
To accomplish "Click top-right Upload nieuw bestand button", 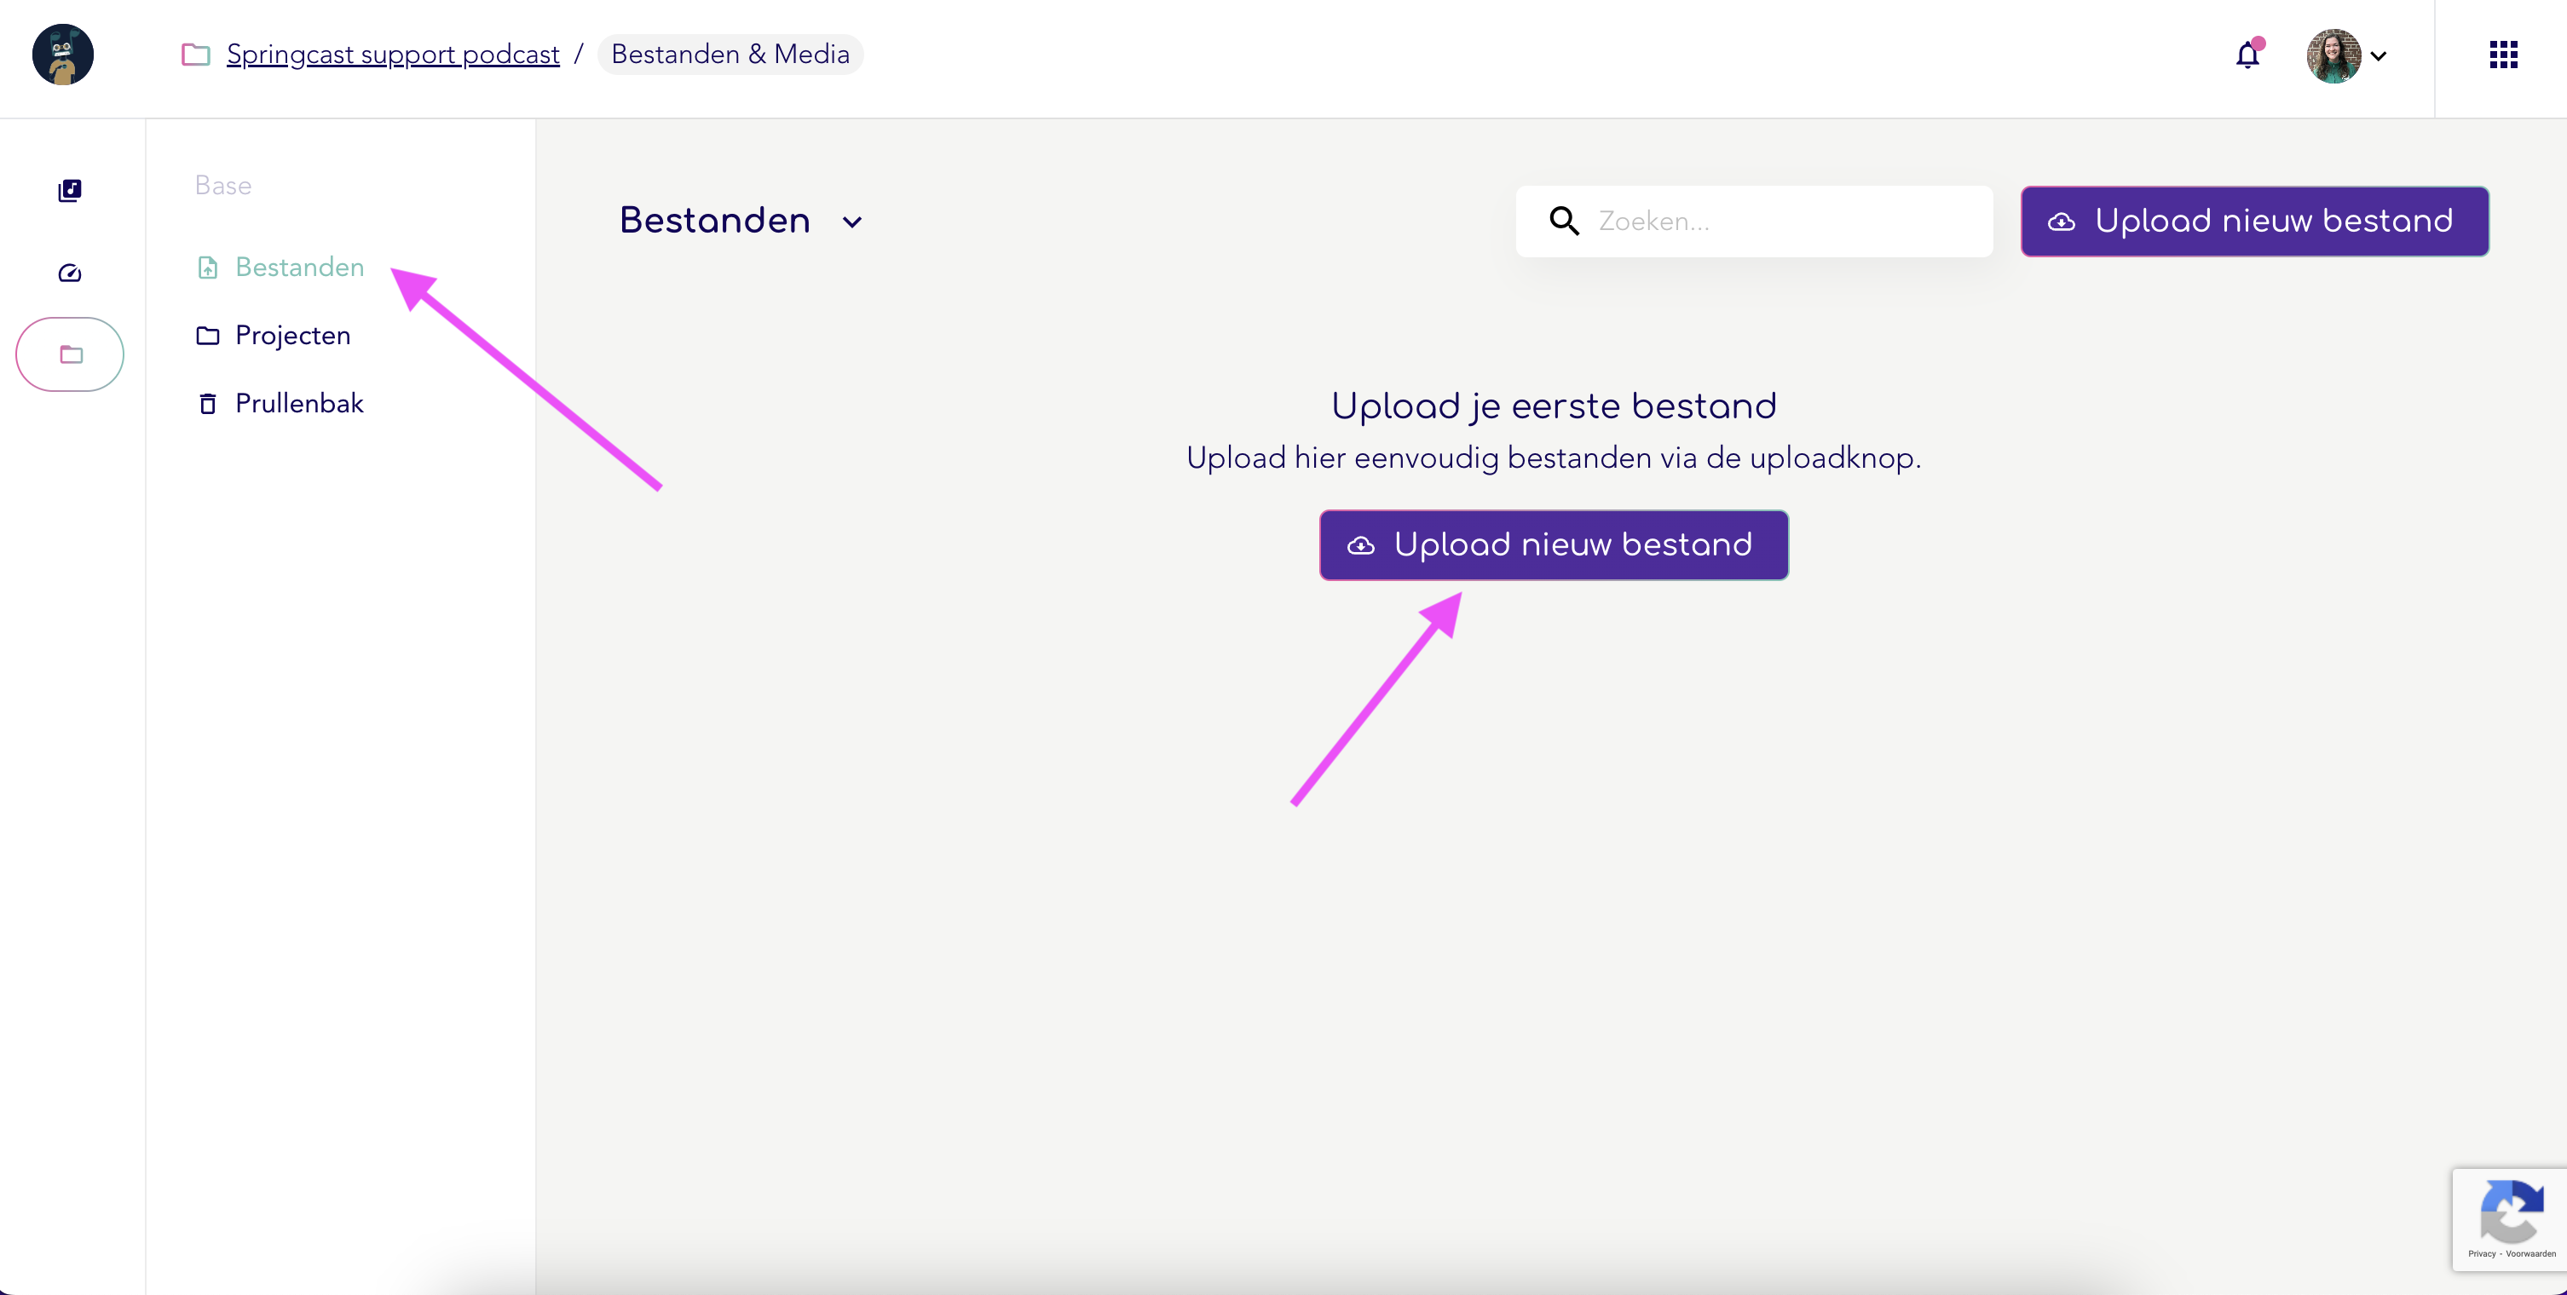I will 2254,222.
